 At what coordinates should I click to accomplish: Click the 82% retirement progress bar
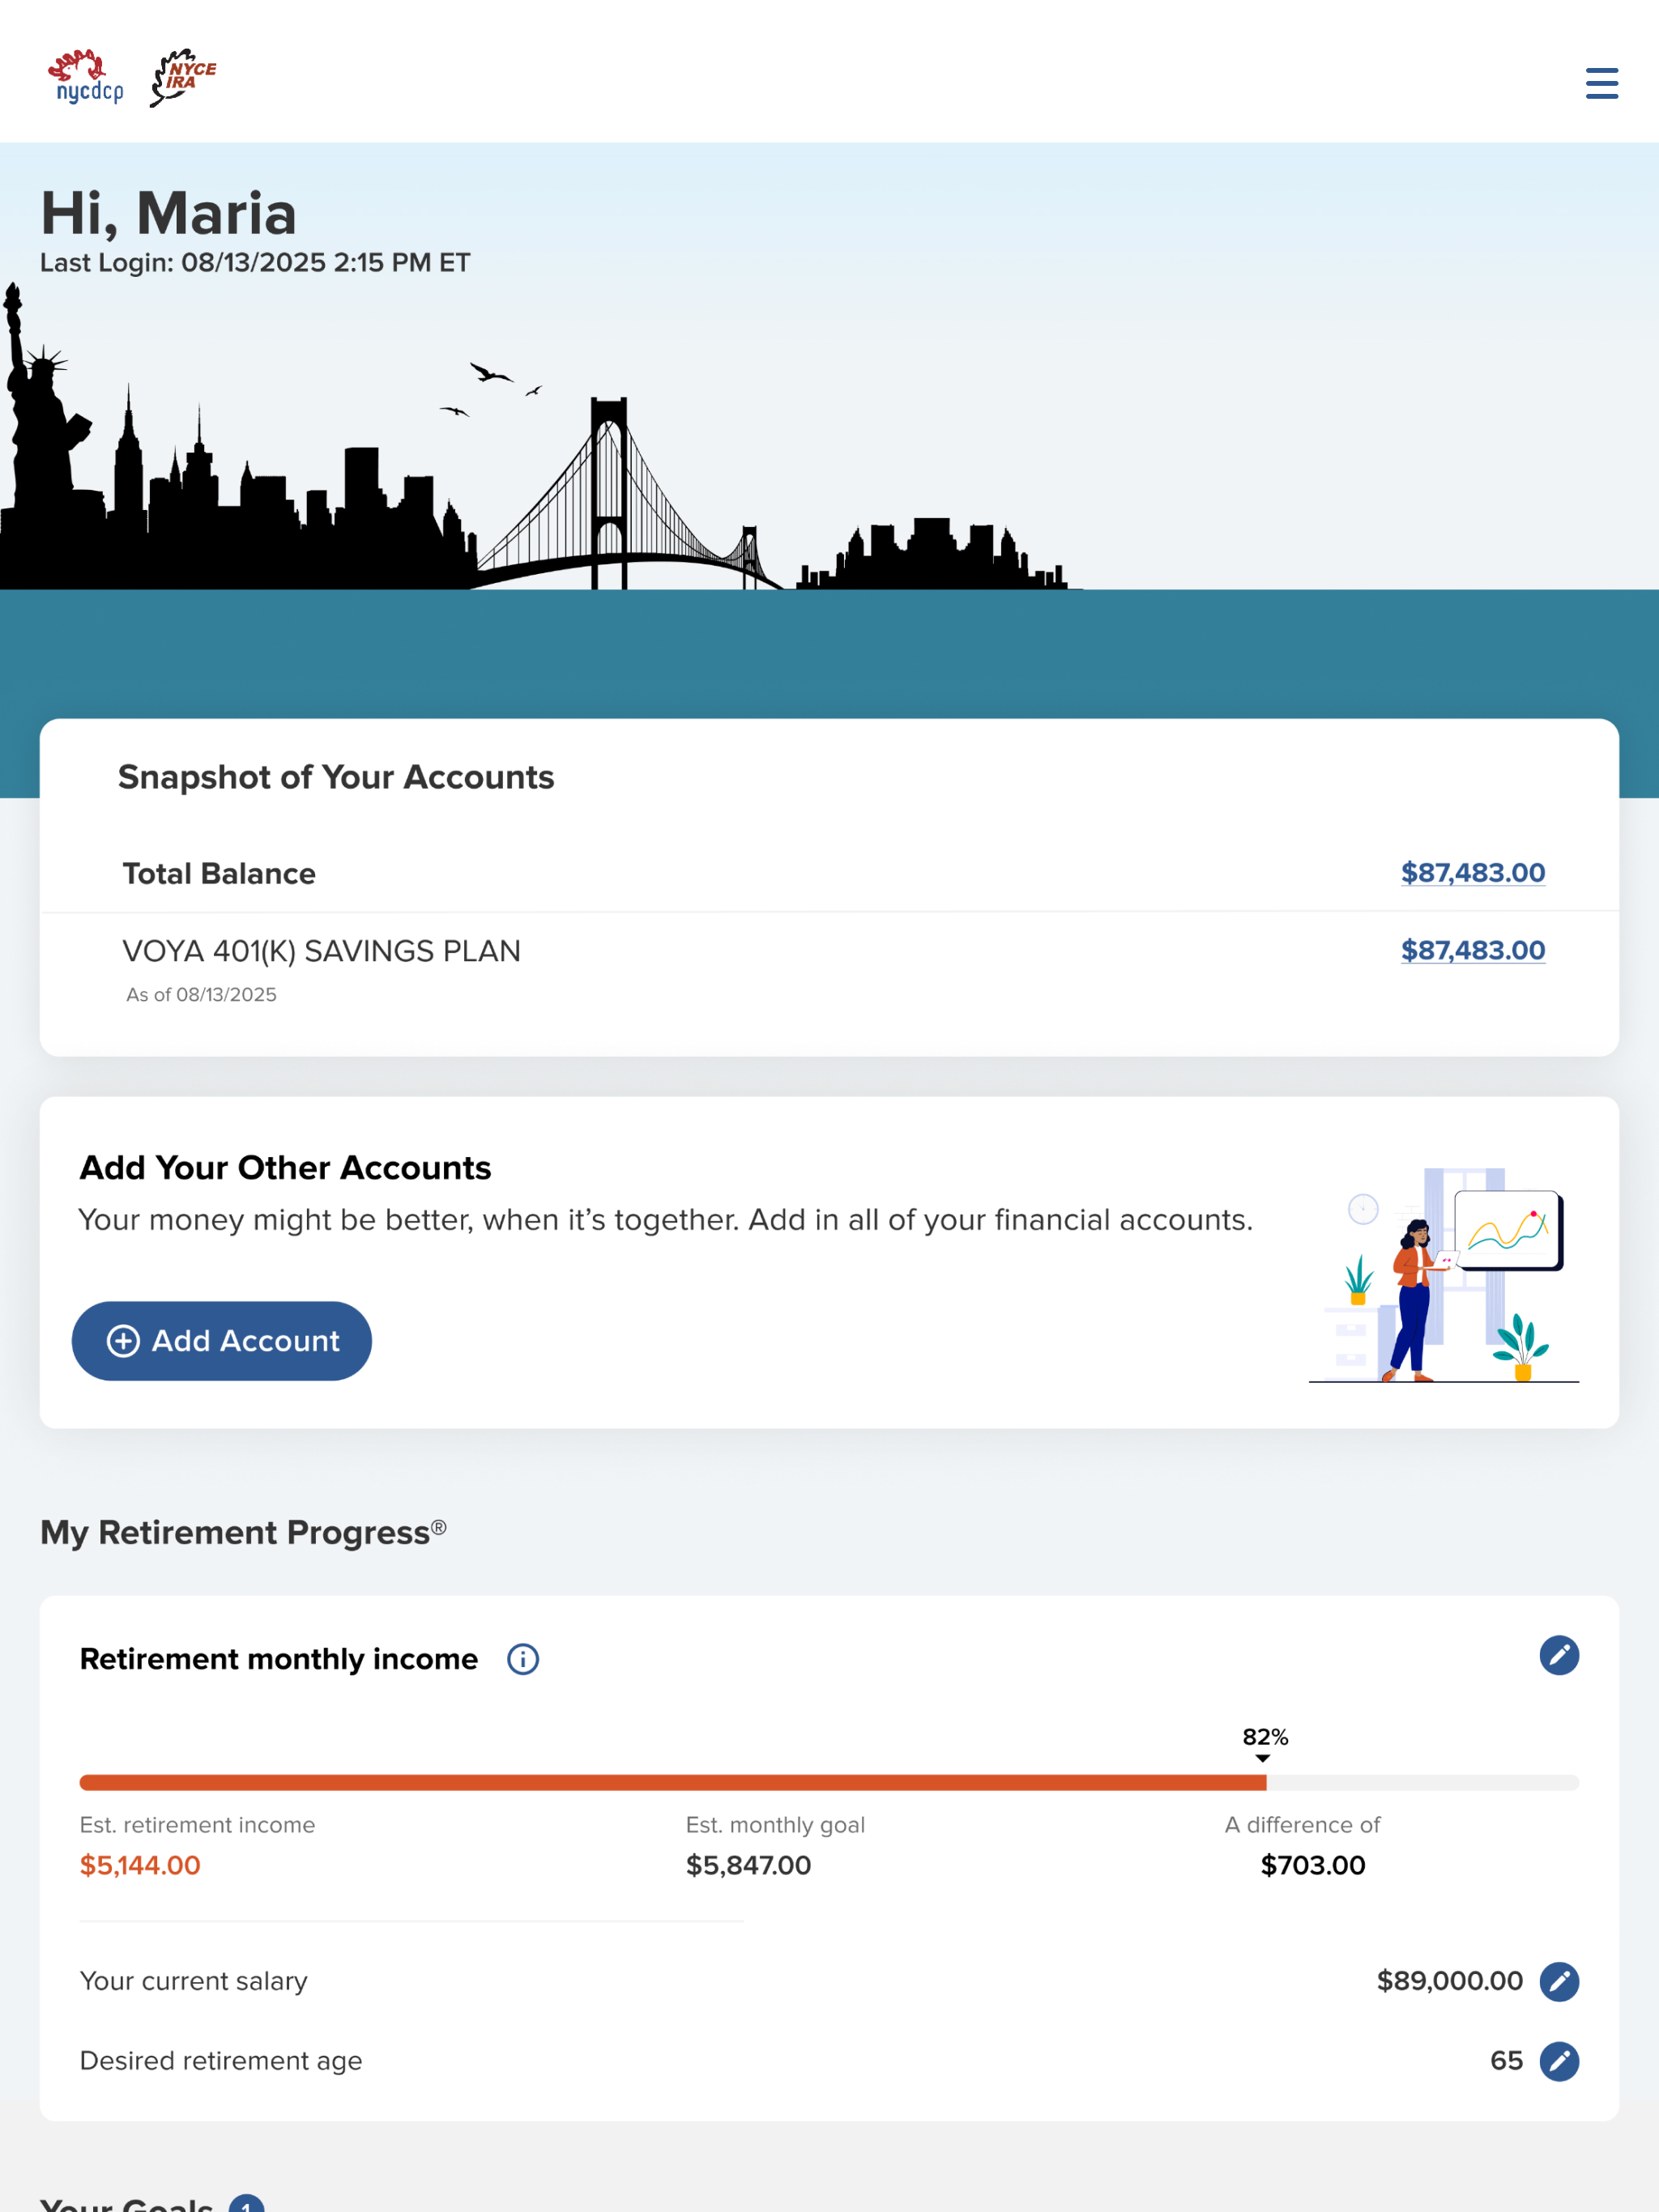pos(829,1782)
